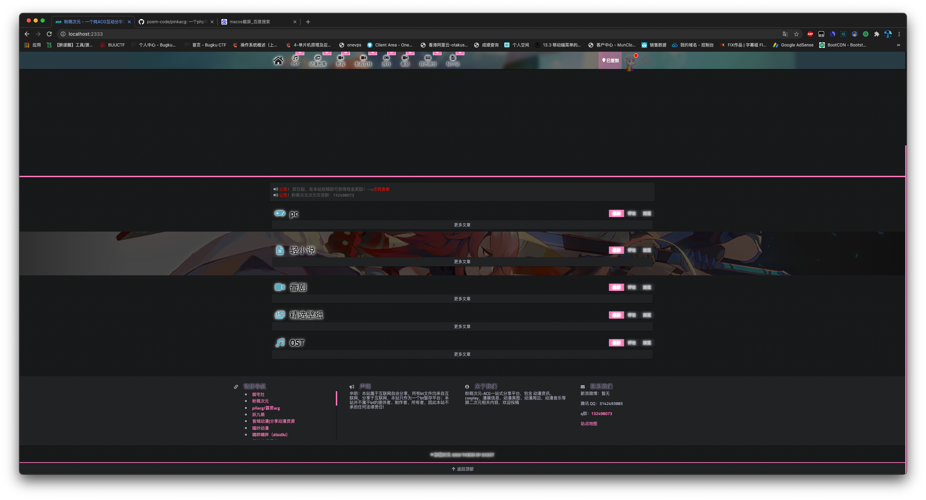Open the BUUCTF bookmark
Viewport: 926px width, 500px height.
click(112, 45)
